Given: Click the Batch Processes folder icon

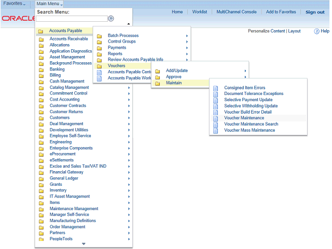Looking at the screenshot, I should coord(99,36).
